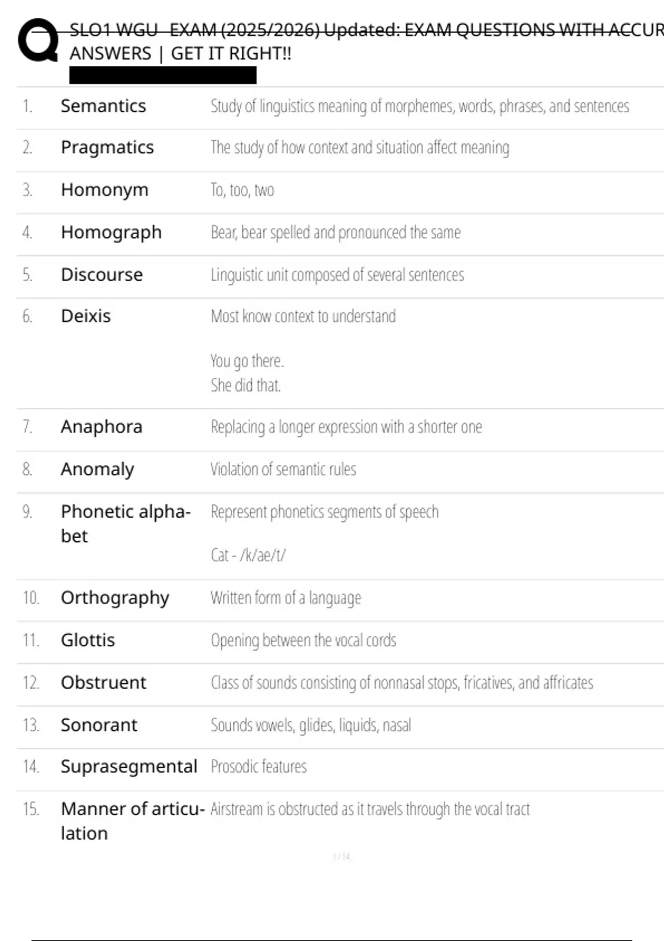
Task: Select the SLO1 WGU EXAM title text
Action: 366,42
